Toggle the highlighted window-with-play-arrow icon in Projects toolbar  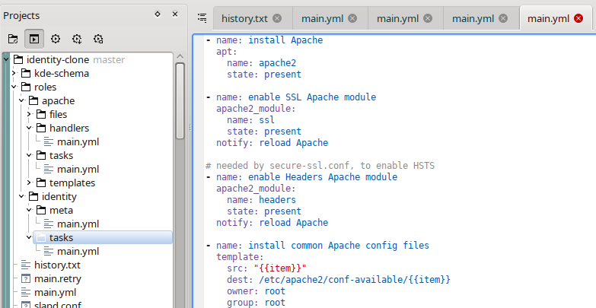pos(34,39)
